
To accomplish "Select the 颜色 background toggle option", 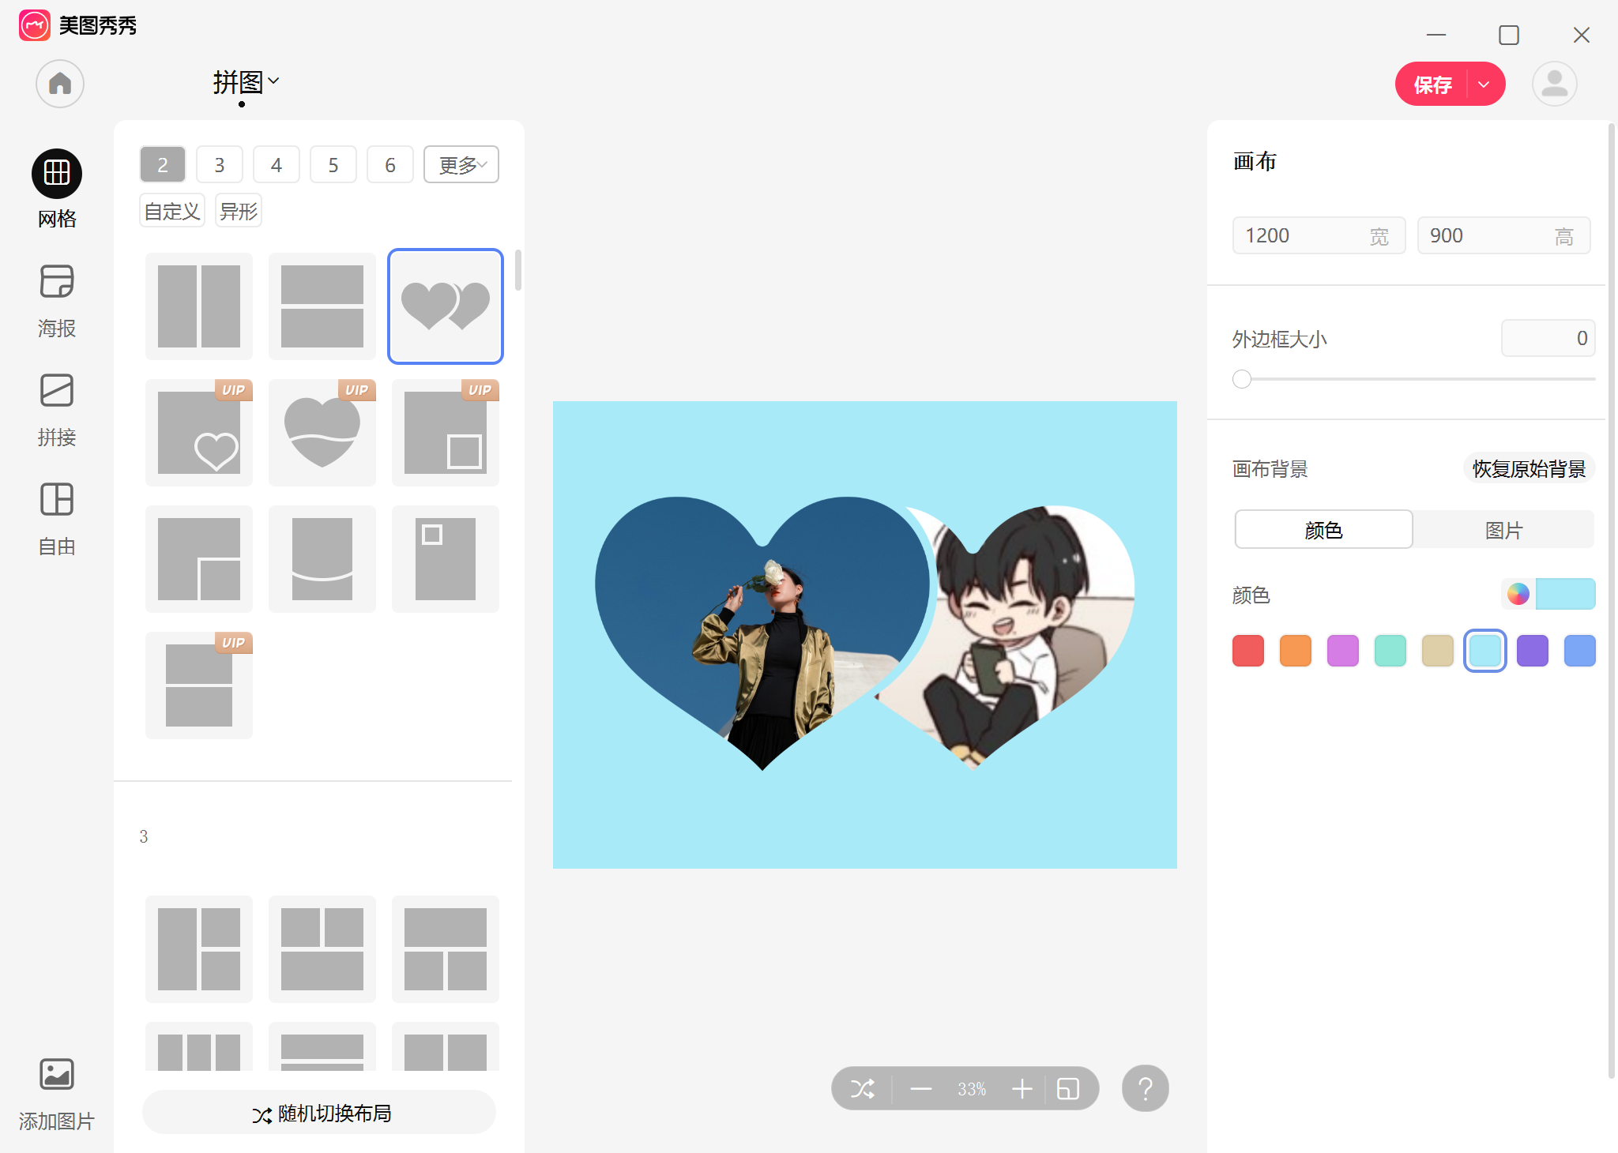I will coord(1323,530).
